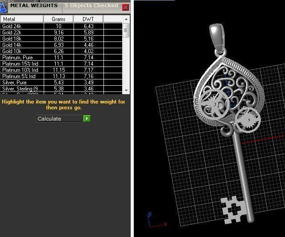The height and width of the screenshot is (237, 285).
Task: Sort by the Metal column header
Action: 21,19
